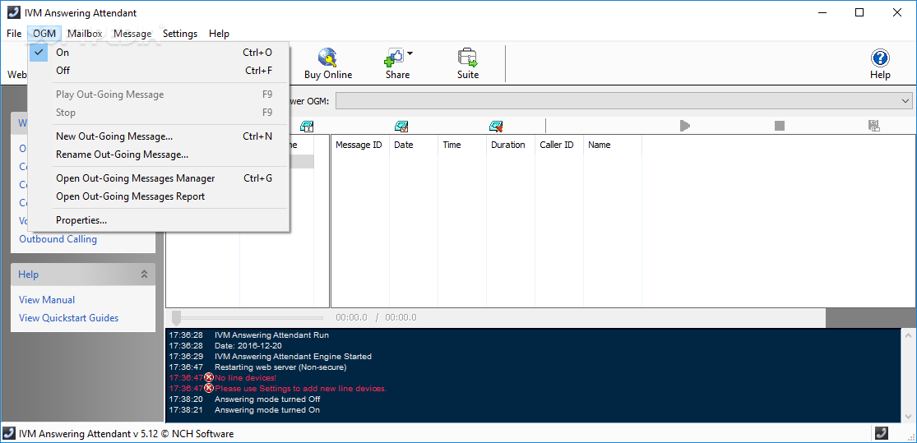Click the Date column header

[414, 145]
